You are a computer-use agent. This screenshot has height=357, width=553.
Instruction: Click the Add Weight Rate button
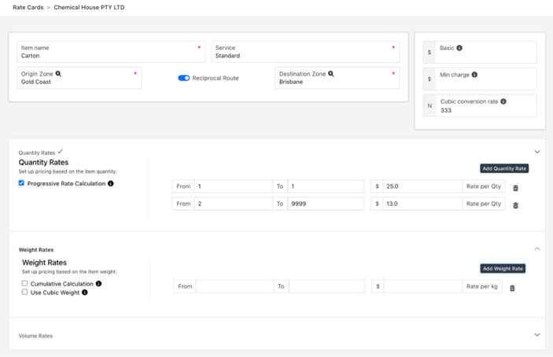pyautogui.click(x=503, y=269)
